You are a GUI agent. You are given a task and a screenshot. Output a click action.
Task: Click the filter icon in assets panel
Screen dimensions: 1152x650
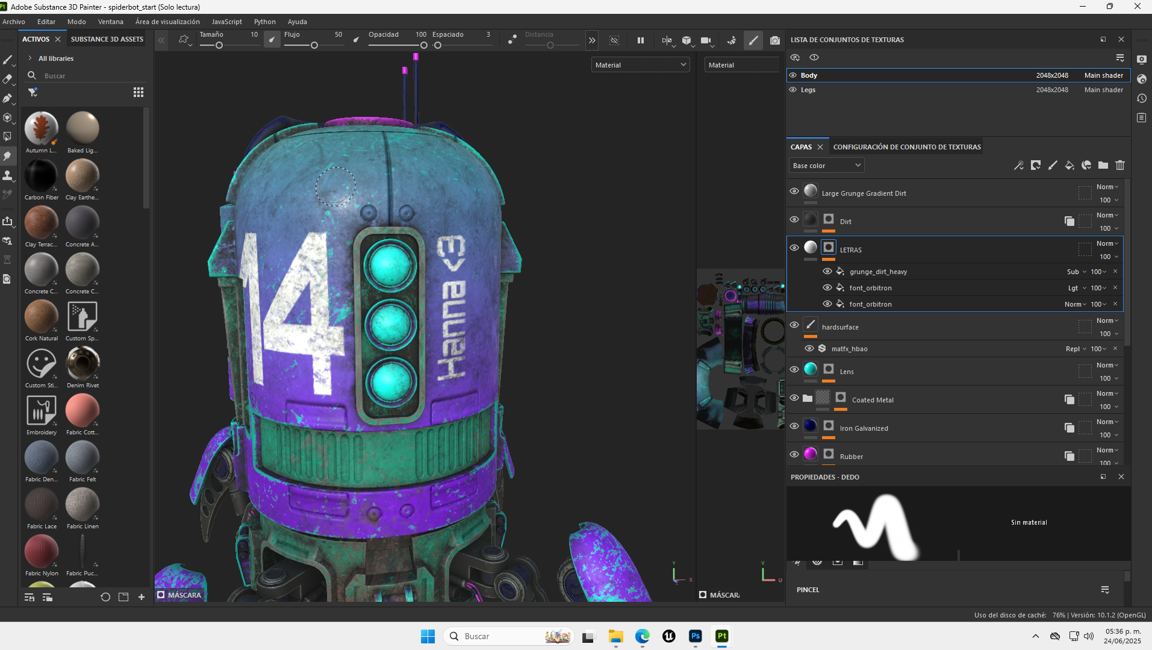coord(33,92)
